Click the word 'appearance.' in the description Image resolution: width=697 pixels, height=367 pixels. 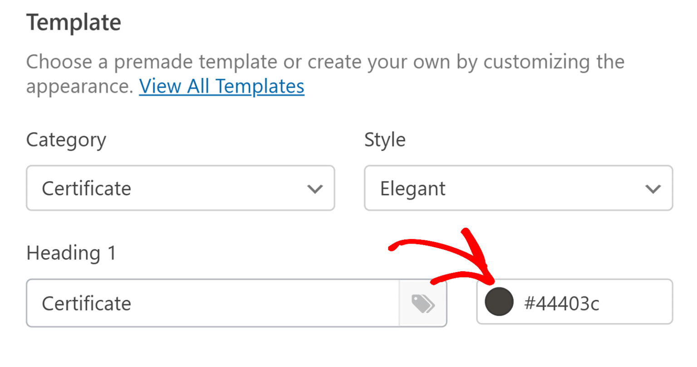[x=79, y=86]
